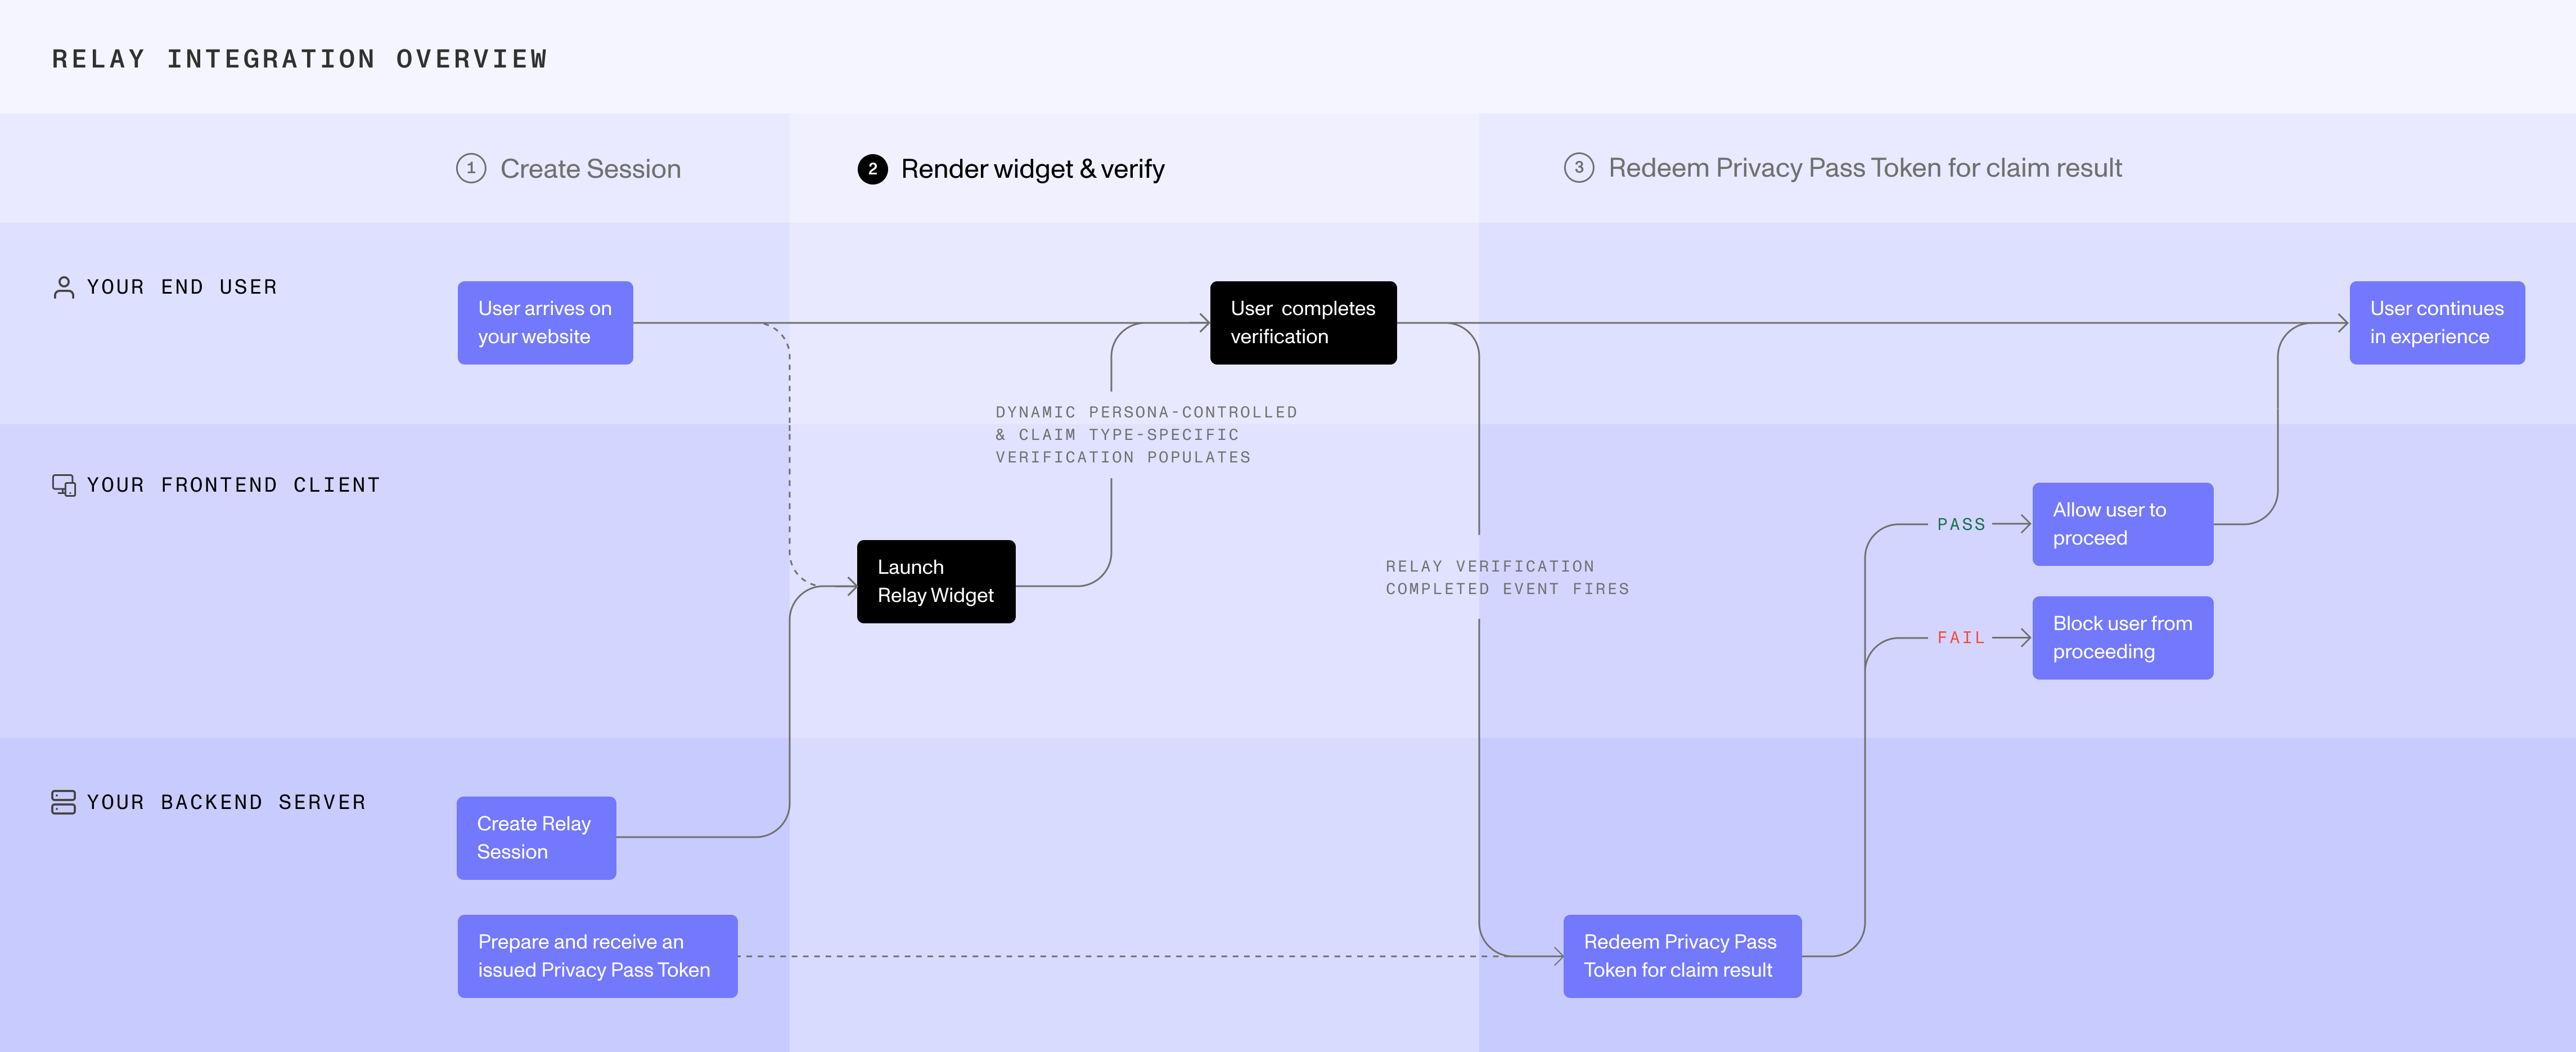
Task: Select the filled step 2 circle
Action: click(872, 169)
